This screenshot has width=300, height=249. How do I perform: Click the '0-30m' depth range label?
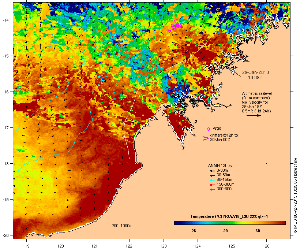pyautogui.click(x=222, y=171)
